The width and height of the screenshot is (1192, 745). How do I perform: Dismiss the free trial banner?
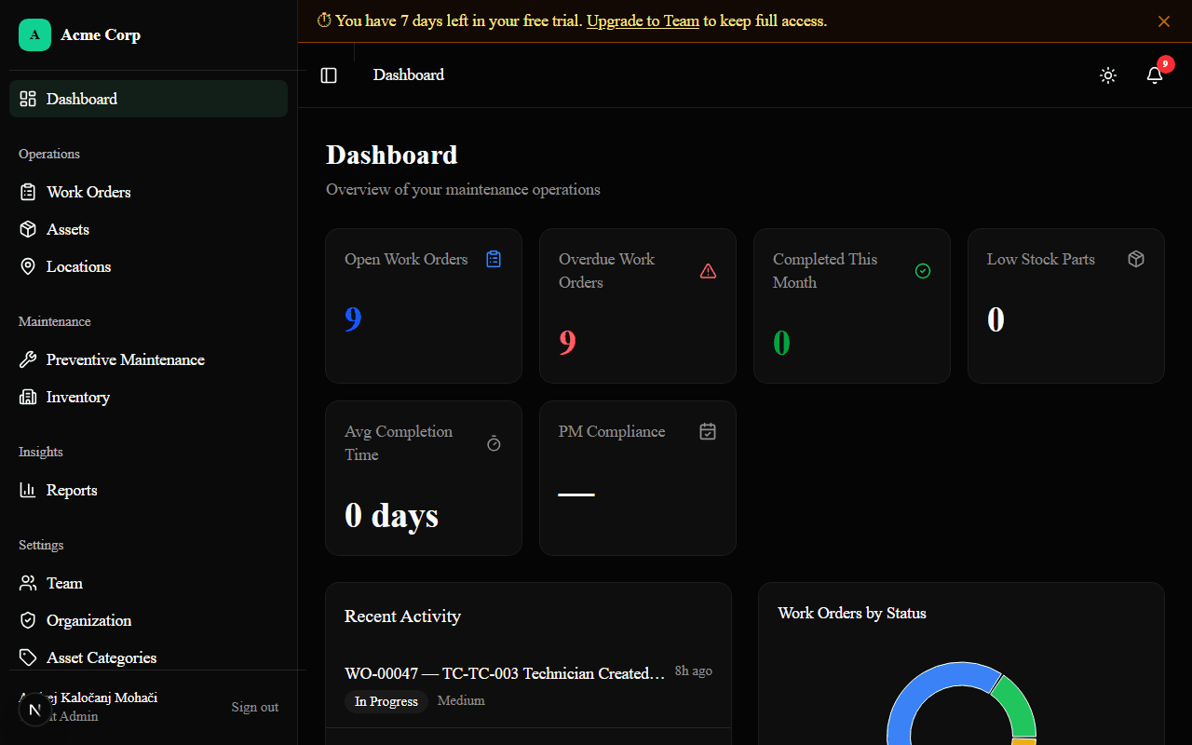tap(1163, 20)
